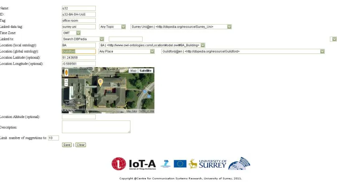The width and height of the screenshot is (337, 191).
Task: Focus the Latitude field 51.243659
Action: (x=79, y=58)
